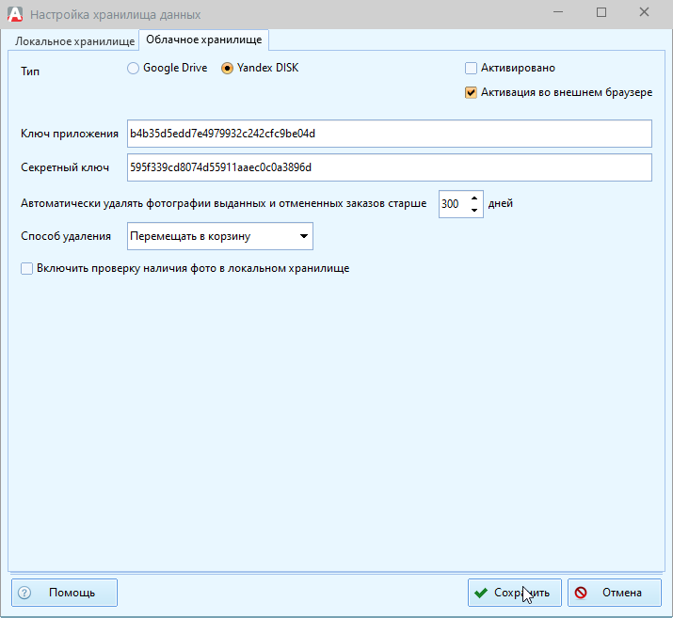Minimize the settings window
This screenshot has height=618, width=673.
[x=559, y=14]
